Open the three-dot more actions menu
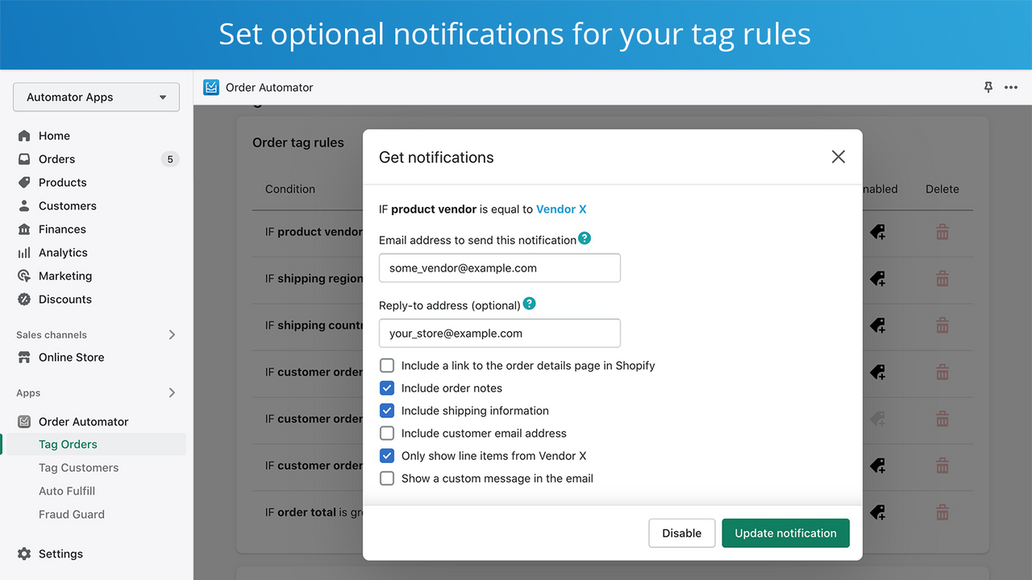This screenshot has height=580, width=1032. pos(1011,87)
